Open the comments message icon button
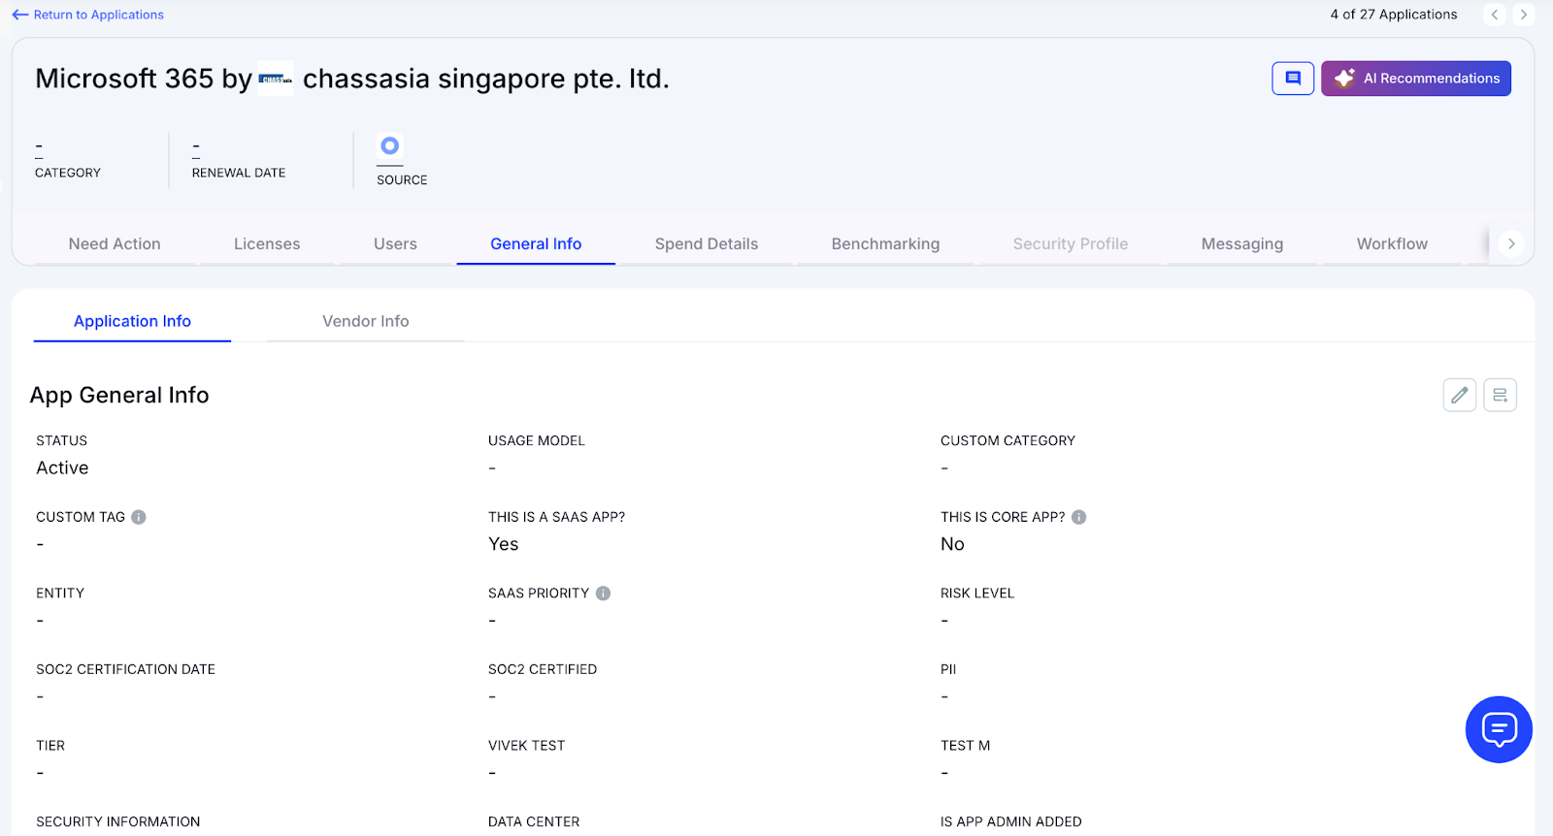This screenshot has width=1553, height=836. (1293, 79)
